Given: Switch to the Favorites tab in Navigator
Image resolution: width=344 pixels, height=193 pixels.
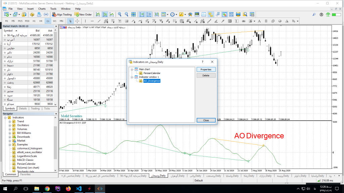Looking at the screenshot, I should 25,174.
